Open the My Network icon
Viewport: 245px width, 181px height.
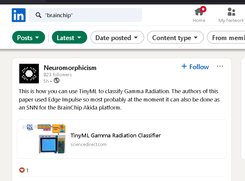coord(231,12)
